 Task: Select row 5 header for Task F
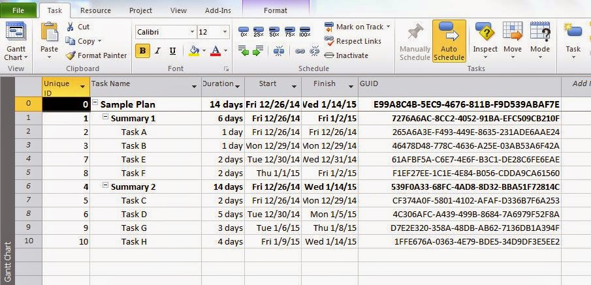coord(28,173)
